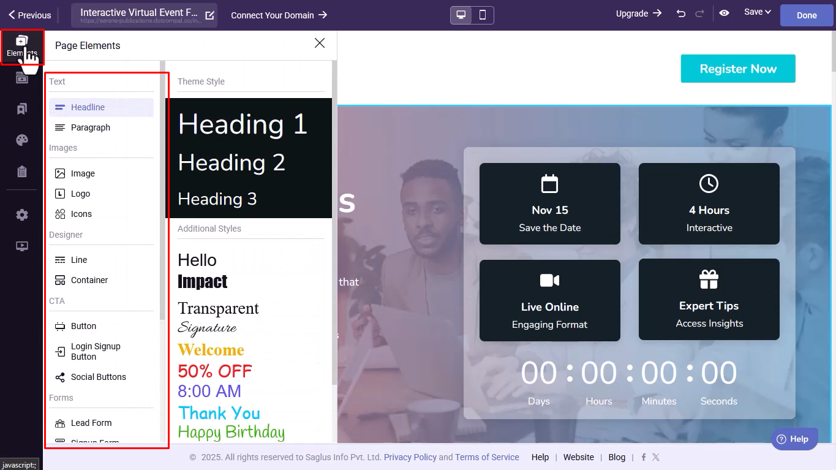Open the screen preview icon in sidebar

(x=22, y=246)
